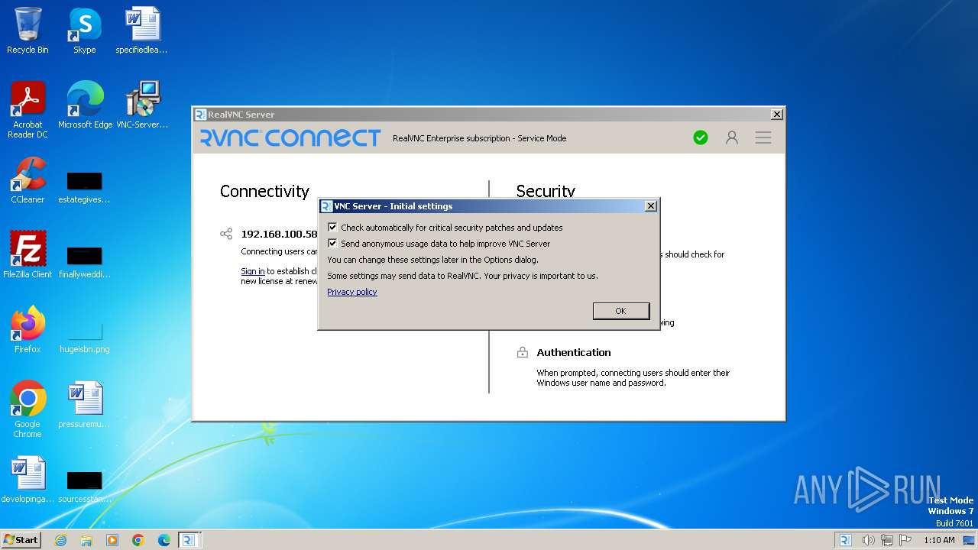The width and height of the screenshot is (978, 550).
Task: Click the connectivity share icon beside IP address
Action: [x=225, y=234]
